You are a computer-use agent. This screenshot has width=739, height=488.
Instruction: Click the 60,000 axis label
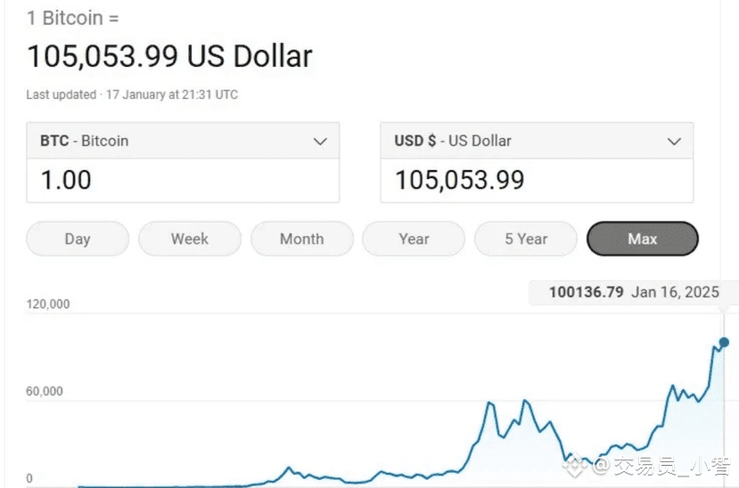click(45, 391)
